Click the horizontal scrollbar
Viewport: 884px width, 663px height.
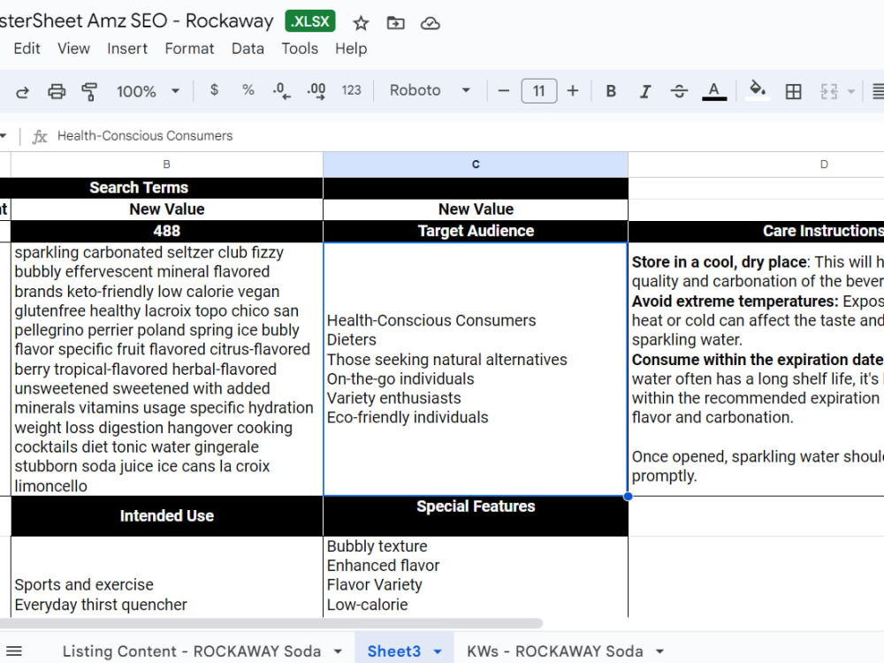(x=271, y=623)
